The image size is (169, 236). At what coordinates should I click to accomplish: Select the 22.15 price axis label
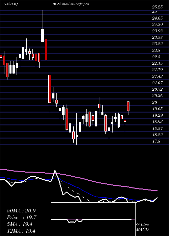(x=158, y=63)
